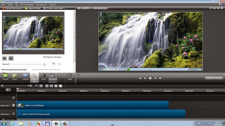The height and width of the screenshot is (126, 225).
Task: Toggle the keep proportions checkbox
Action: pos(44,57)
